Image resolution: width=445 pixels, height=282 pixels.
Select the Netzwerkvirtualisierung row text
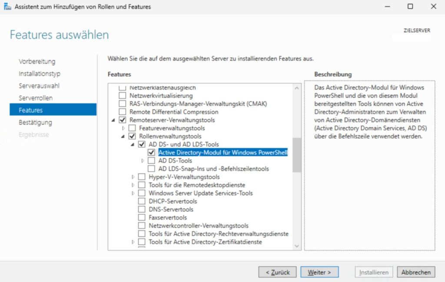click(x=161, y=96)
